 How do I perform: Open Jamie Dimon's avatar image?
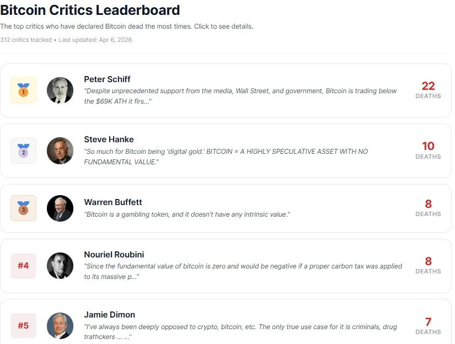pyautogui.click(x=60, y=325)
